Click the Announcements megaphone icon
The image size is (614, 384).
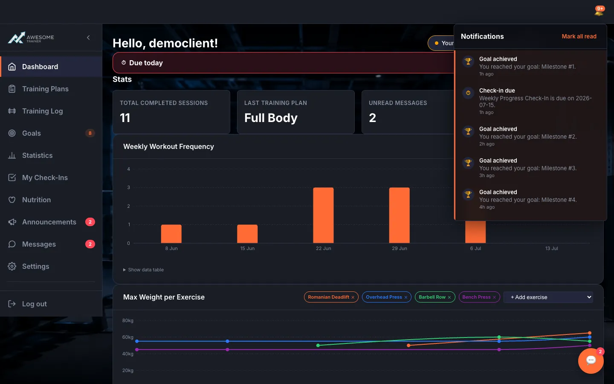pyautogui.click(x=12, y=222)
